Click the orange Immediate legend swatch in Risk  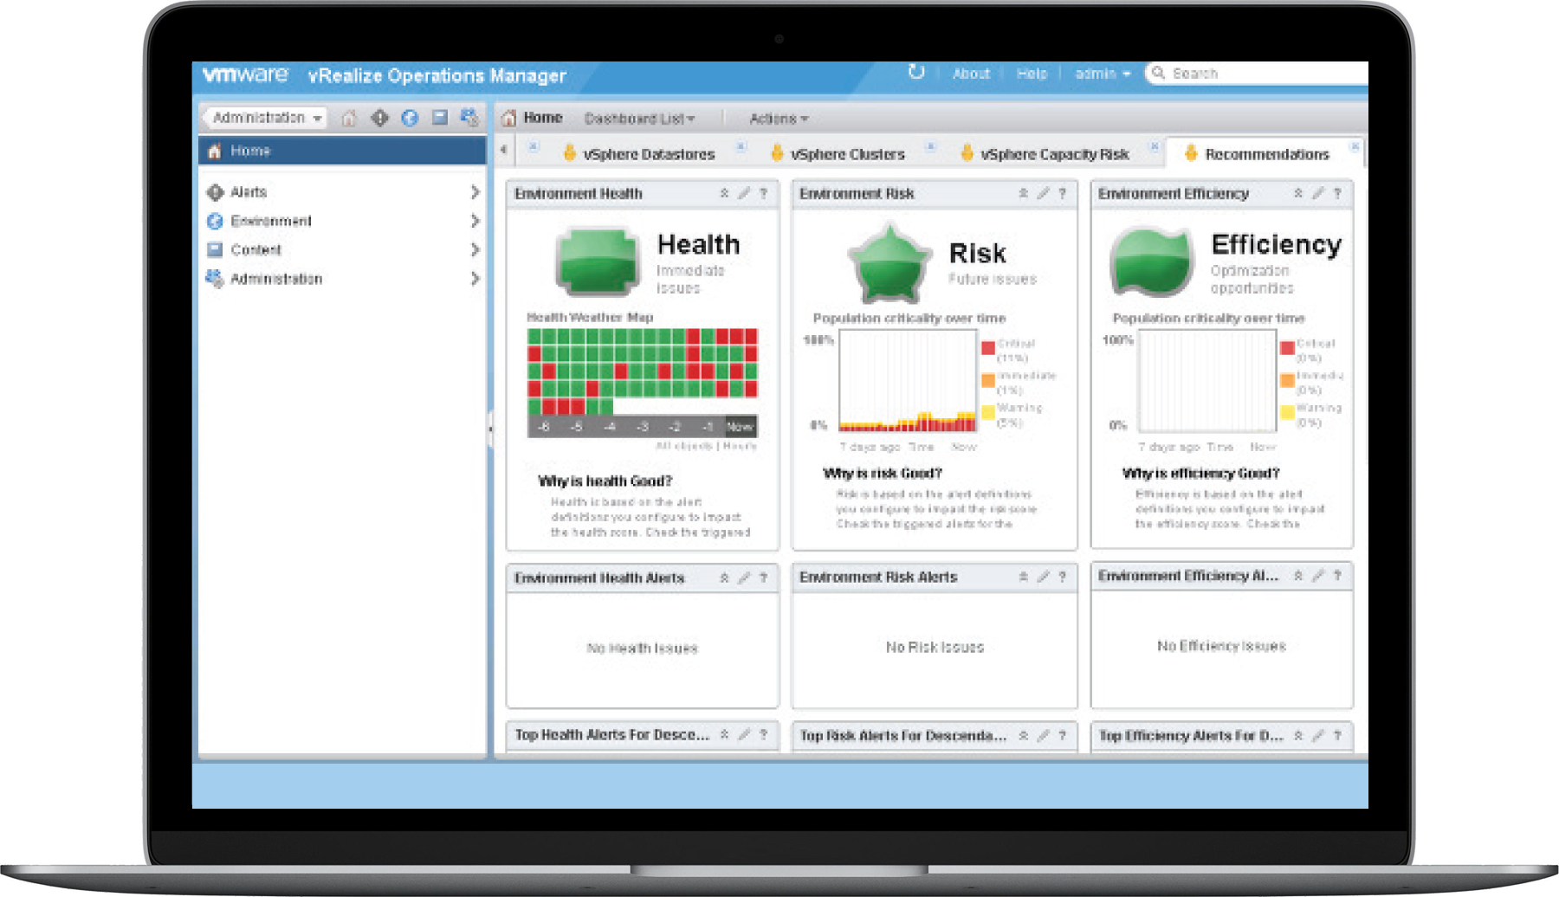988,380
